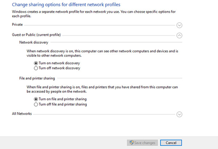Click the network discovery description paragraph

102,54
